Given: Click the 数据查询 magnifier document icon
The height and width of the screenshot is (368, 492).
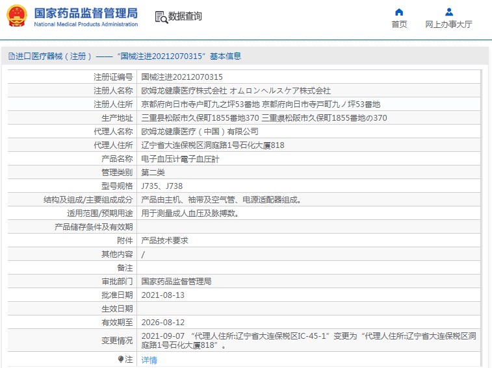Looking at the screenshot, I should [x=161, y=17].
